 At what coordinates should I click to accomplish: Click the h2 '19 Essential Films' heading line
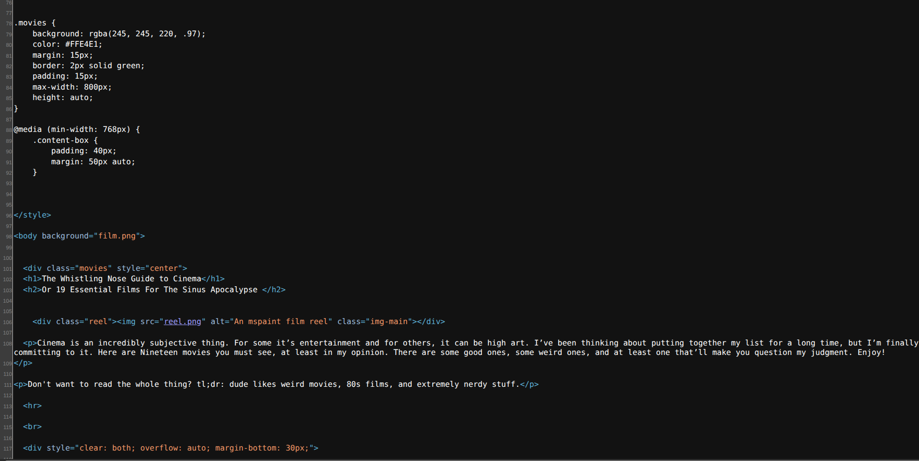(154, 290)
